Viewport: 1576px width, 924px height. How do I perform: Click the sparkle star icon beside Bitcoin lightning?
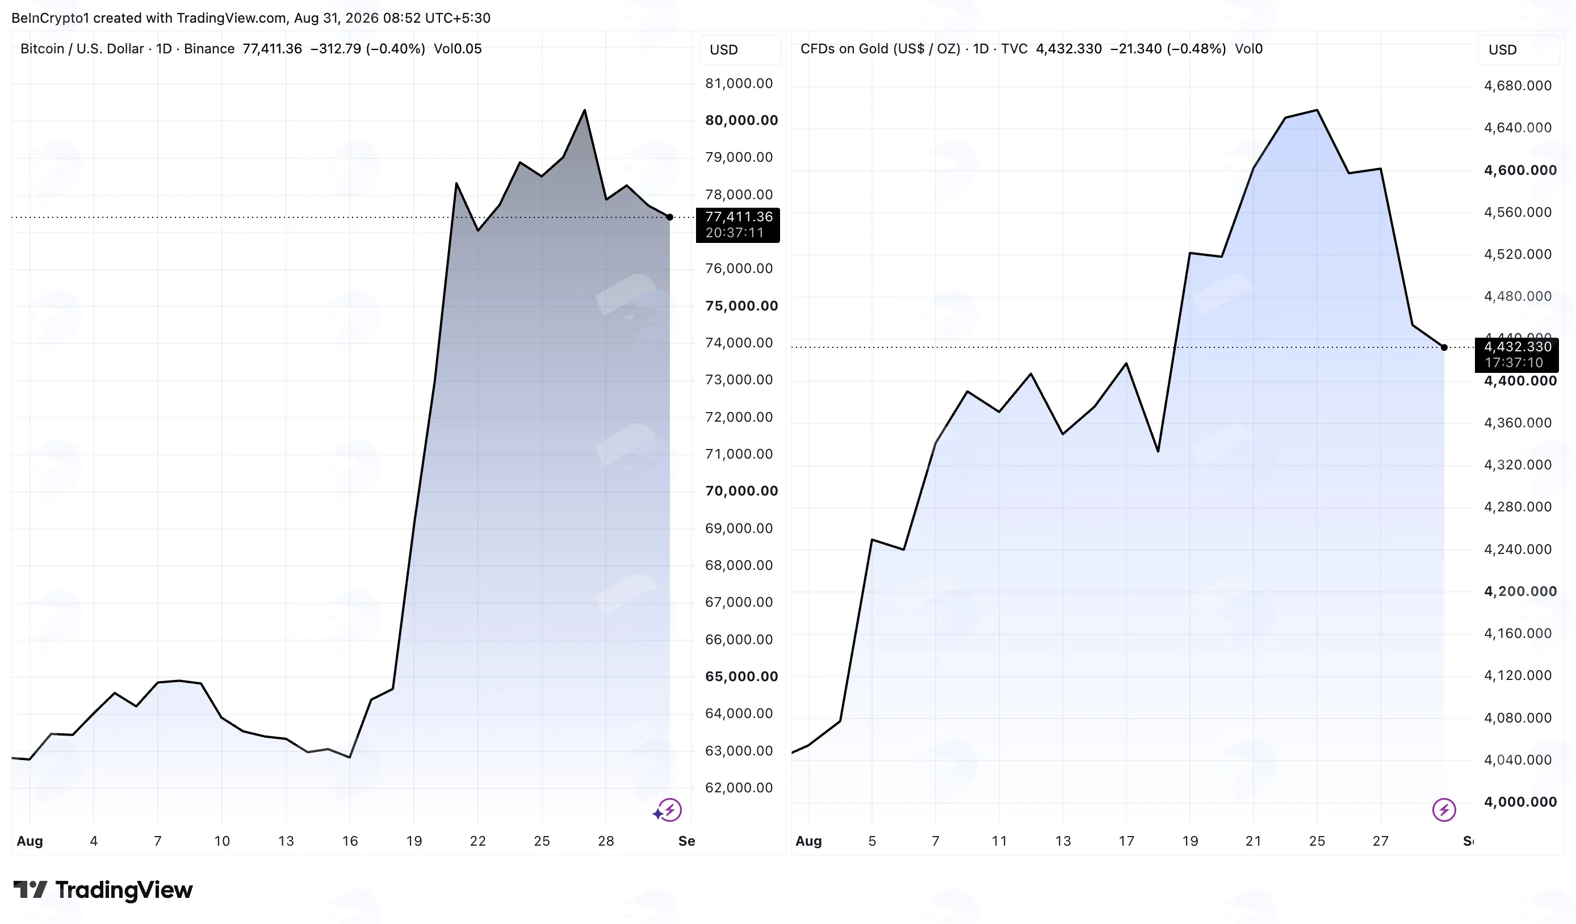click(657, 813)
